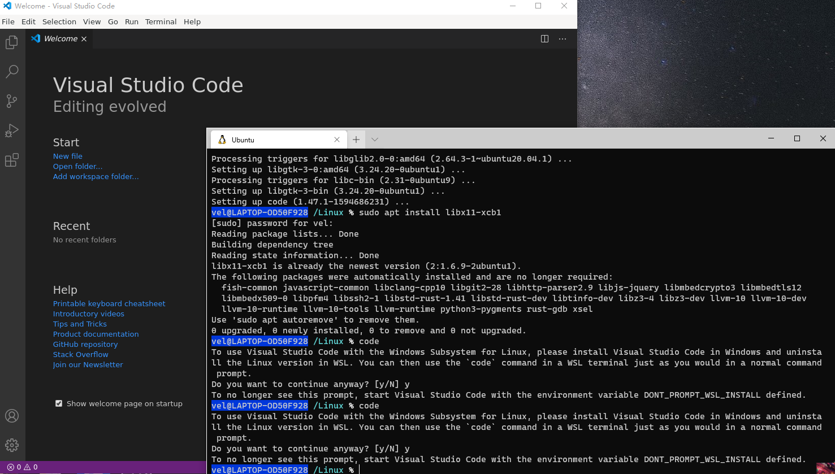This screenshot has height=474, width=835.
Task: Close the Ubuntu terminal tab
Action: (x=337, y=140)
